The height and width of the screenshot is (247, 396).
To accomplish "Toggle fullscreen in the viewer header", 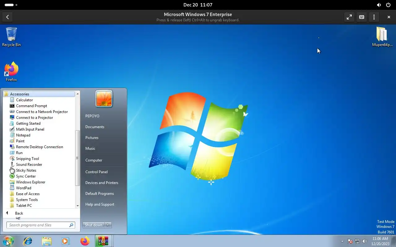I will (349, 17).
